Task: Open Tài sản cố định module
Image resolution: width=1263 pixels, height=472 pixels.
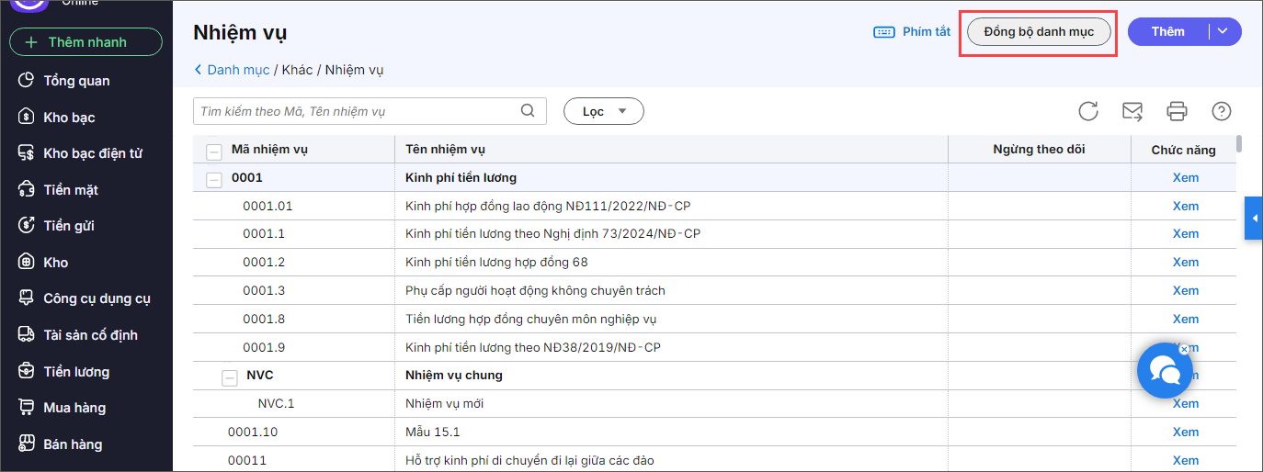Action: click(x=89, y=335)
